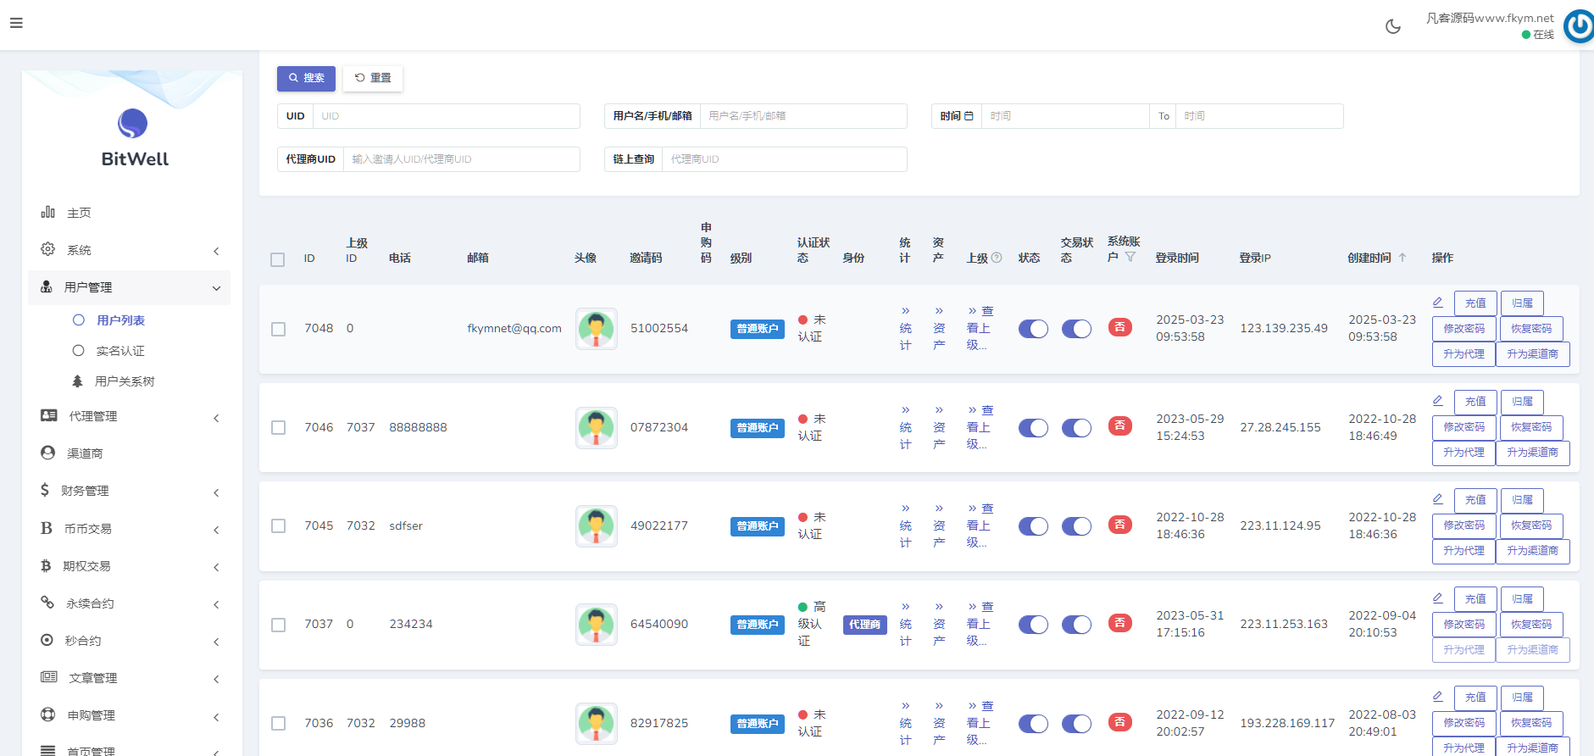
Task: Toggle 交易状态 switch for user 7036
Action: coord(1076,724)
